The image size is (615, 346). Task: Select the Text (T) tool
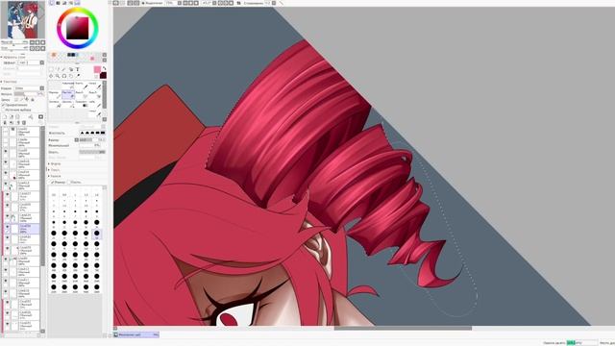[78, 69]
